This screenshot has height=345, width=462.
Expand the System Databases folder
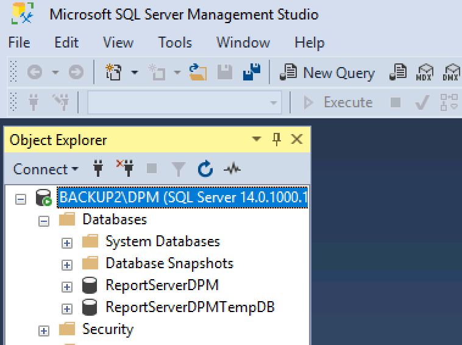click(67, 243)
